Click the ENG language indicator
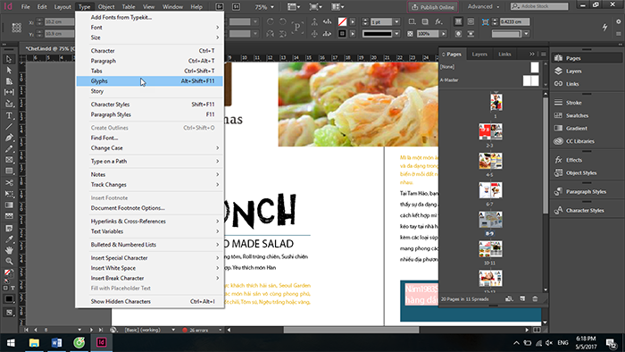Image resolution: width=625 pixels, height=352 pixels. (562, 342)
